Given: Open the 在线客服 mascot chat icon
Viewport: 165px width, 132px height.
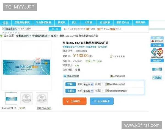Looking at the screenshot, I should 157,52.
